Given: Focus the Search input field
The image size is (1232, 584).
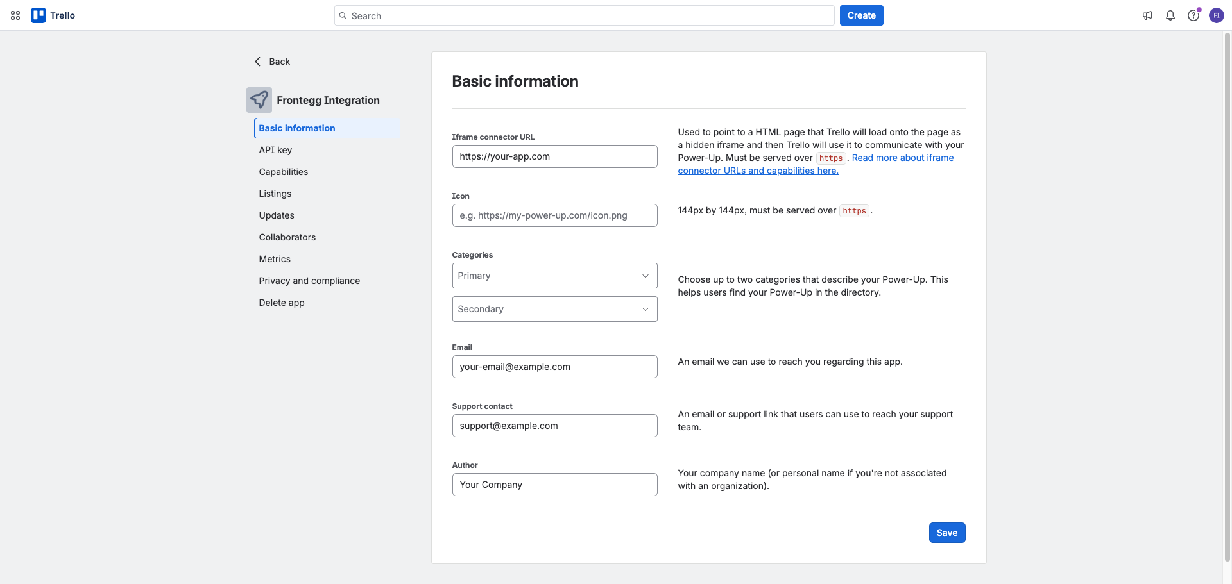Looking at the screenshot, I should [x=584, y=15].
